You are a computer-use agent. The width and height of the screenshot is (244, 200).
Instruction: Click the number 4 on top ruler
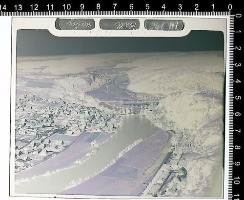coord(163,7)
